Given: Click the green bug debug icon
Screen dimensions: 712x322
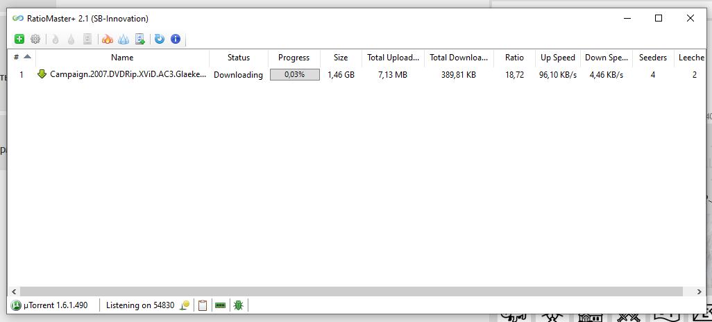Looking at the screenshot, I should click(239, 305).
